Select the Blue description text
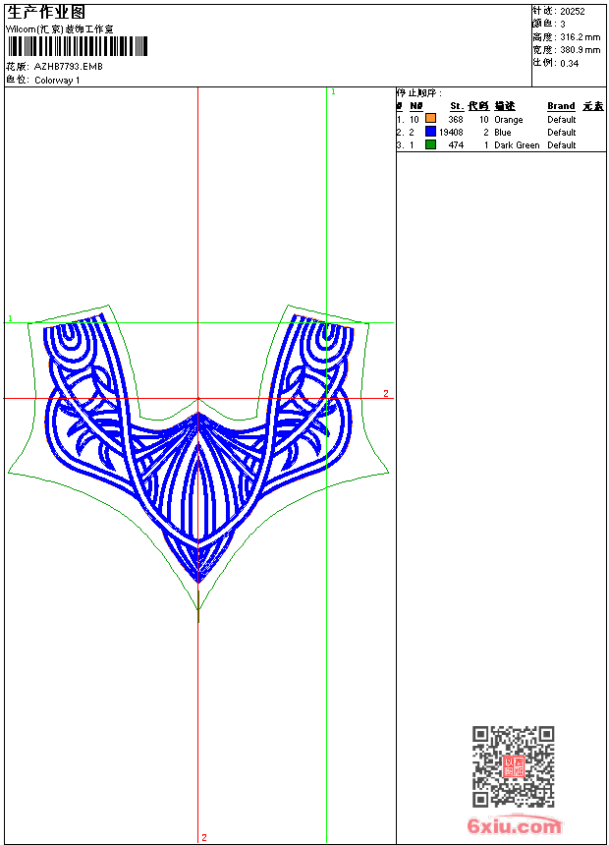The width and height of the screenshot is (609, 845). click(502, 133)
